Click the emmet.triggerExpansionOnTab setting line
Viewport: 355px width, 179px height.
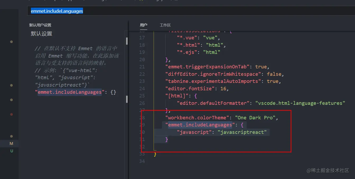217,67
